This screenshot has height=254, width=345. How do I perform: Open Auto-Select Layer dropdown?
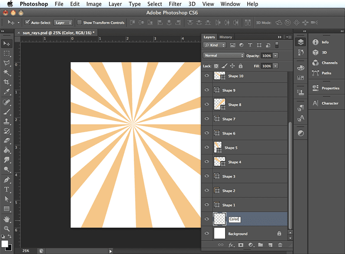click(x=63, y=23)
